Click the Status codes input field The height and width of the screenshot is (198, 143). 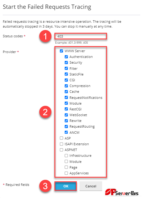click(x=81, y=36)
